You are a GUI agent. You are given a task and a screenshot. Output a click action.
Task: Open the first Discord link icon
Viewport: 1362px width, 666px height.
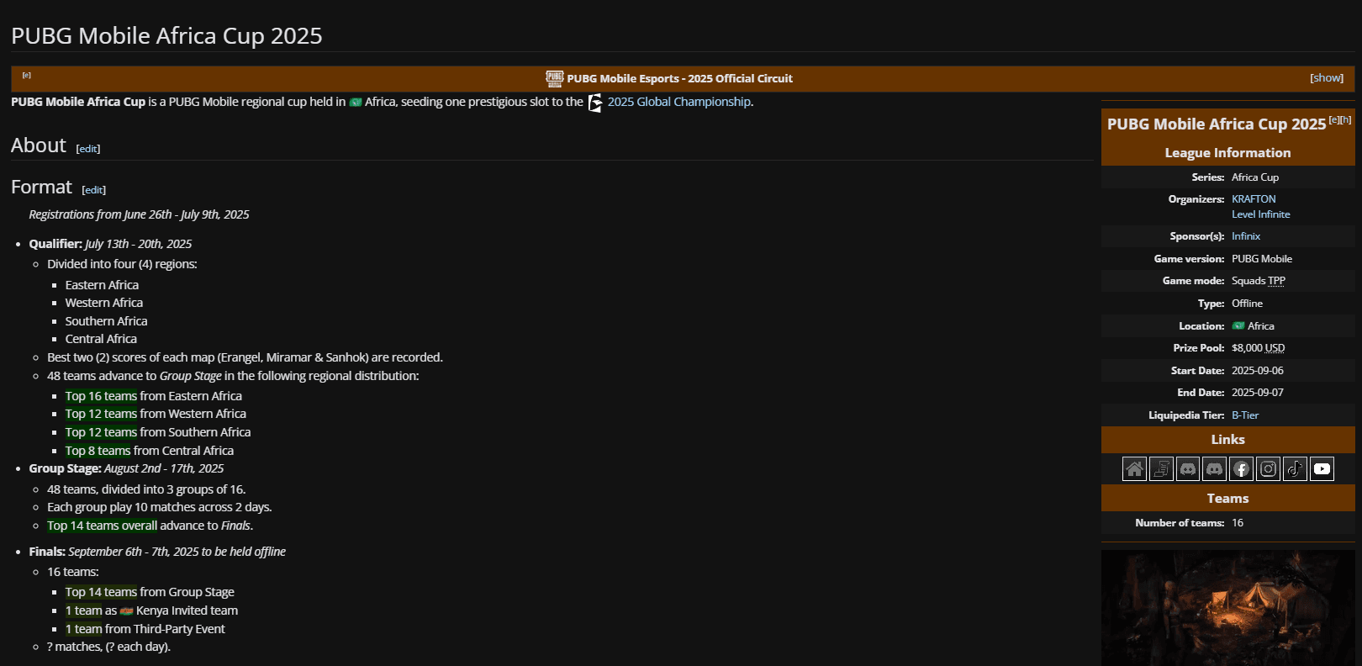coord(1188,468)
